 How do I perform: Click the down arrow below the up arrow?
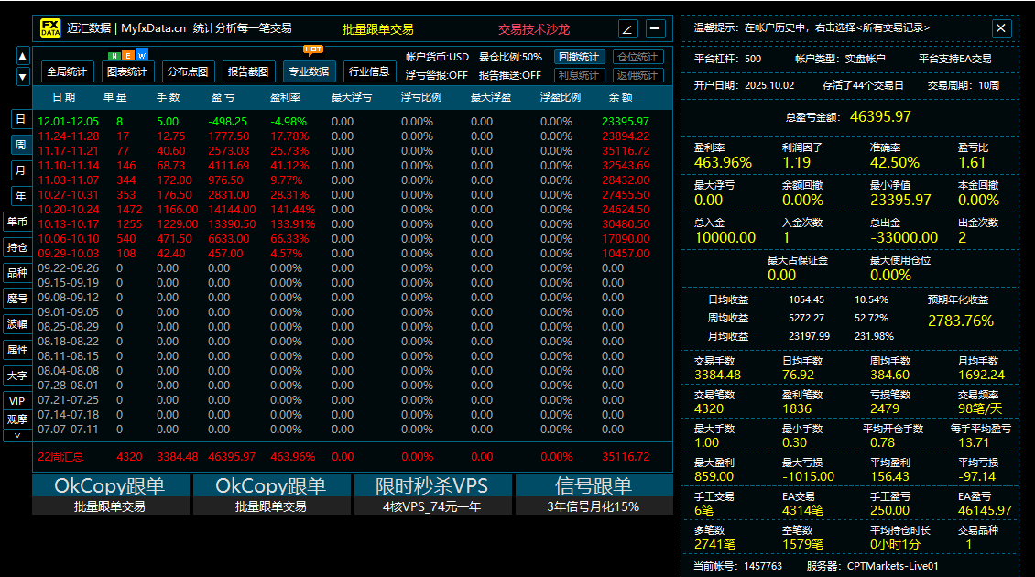click(22, 77)
